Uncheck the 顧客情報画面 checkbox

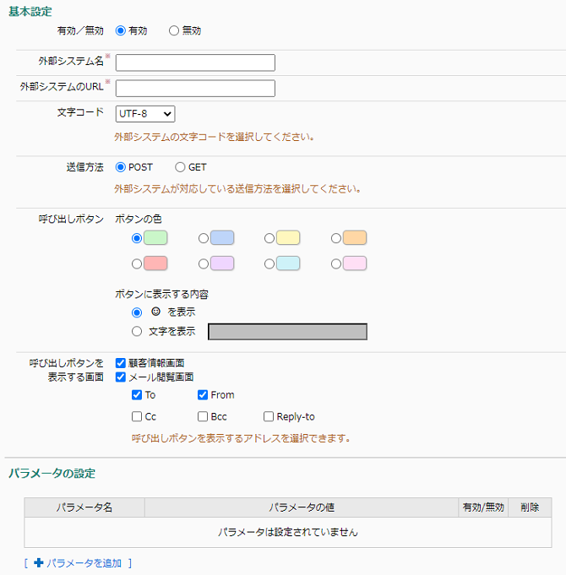pyautogui.click(x=121, y=363)
